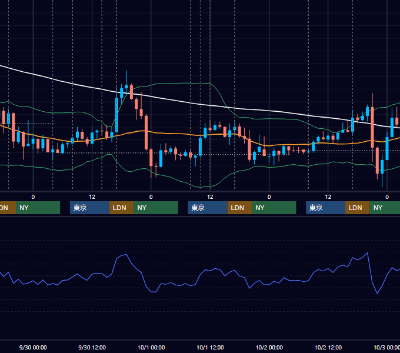Click the tall red candle before 10/3 00:00
This screenshot has width=400, height=353.
(x=372, y=127)
